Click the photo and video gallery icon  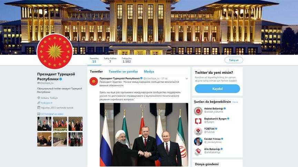click(x=39, y=114)
